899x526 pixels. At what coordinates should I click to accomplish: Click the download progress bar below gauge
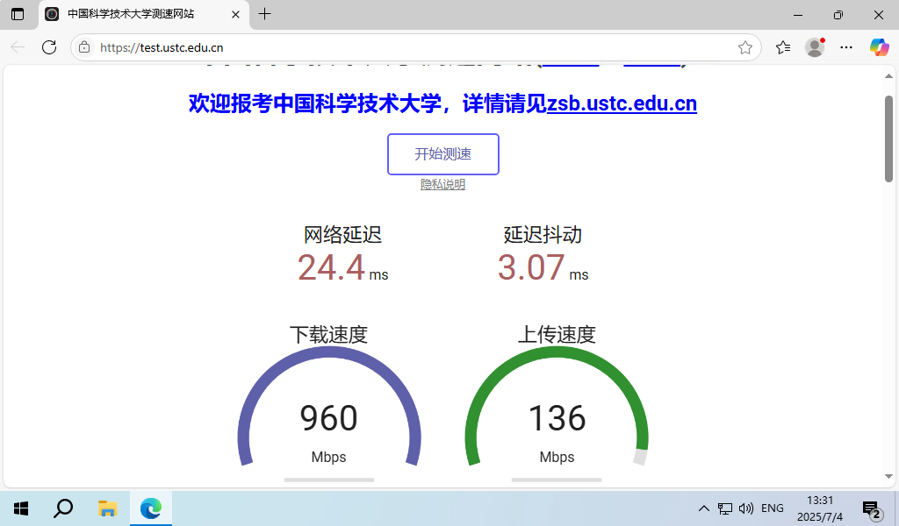[x=329, y=480]
